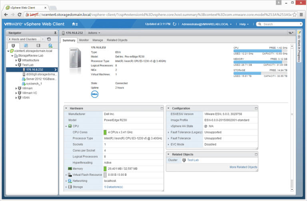Reload the browser page
The height and width of the screenshot is (201, 307).
[19, 14]
